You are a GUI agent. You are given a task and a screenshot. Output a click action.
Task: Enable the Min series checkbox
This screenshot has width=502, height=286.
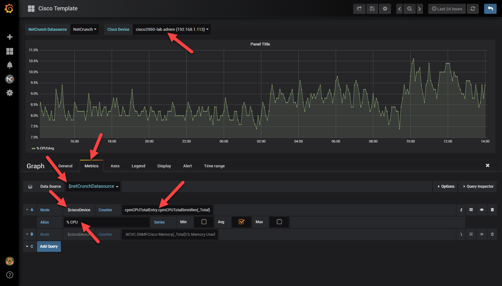pos(204,222)
